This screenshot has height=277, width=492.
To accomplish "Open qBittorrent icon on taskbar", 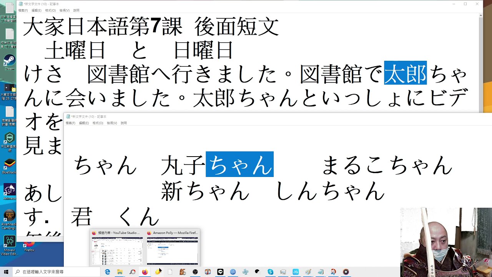I will tap(233, 272).
